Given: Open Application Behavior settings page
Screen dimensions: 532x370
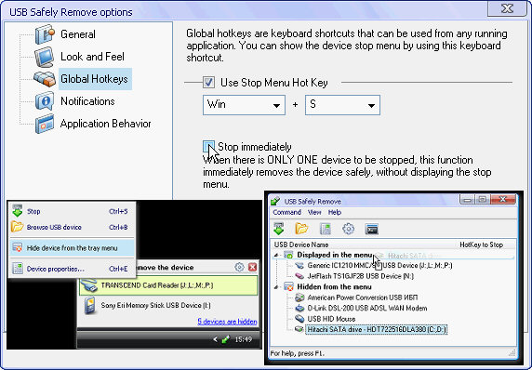Looking at the screenshot, I should [105, 124].
